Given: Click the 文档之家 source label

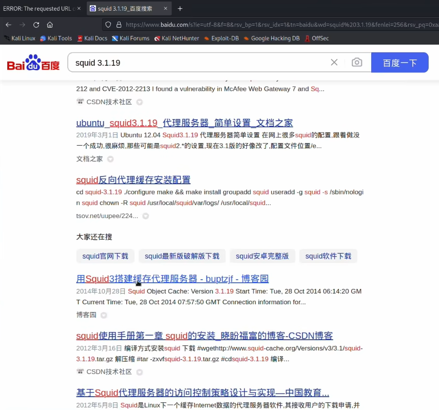Looking at the screenshot, I should point(89,159).
